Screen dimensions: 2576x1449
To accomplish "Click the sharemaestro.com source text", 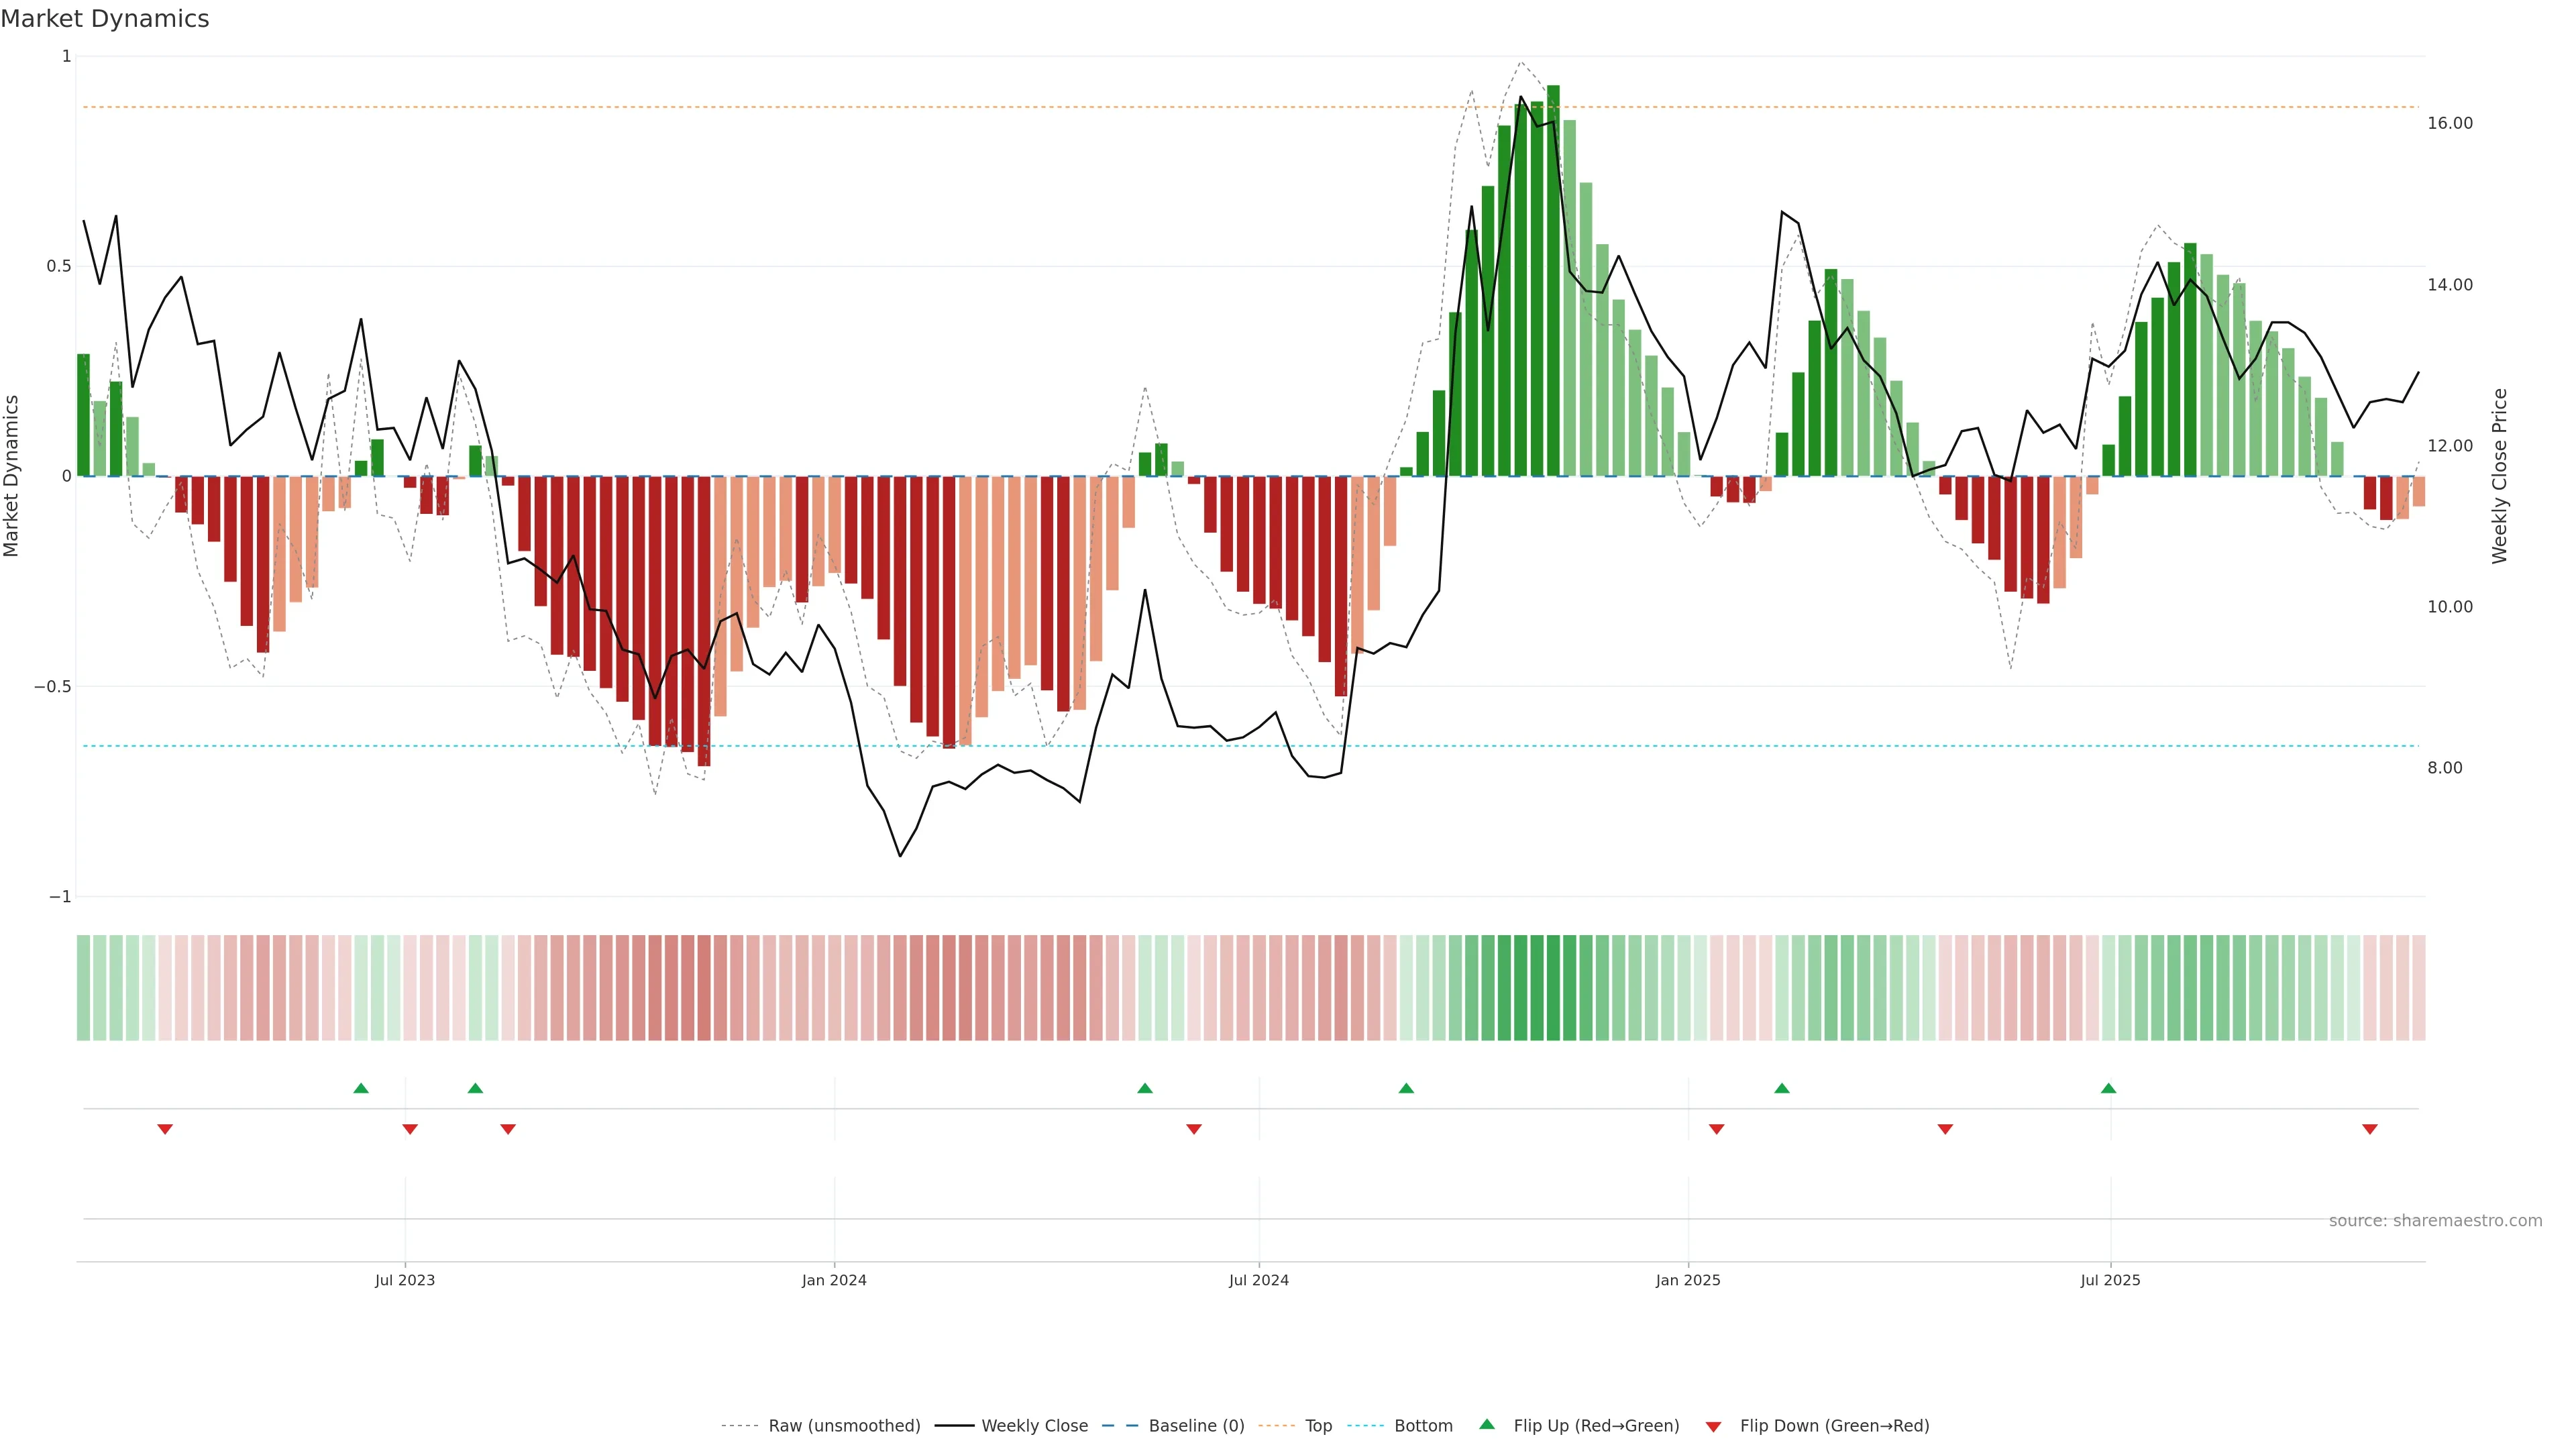I will point(2435,1220).
